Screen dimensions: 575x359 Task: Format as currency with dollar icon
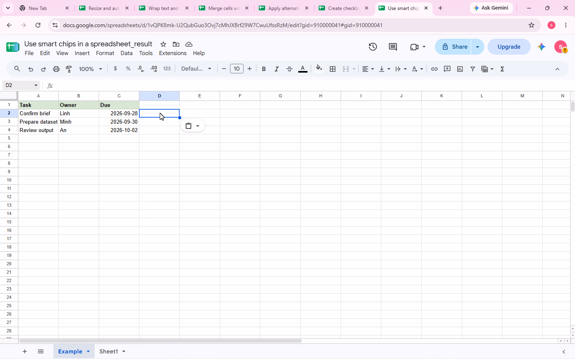click(115, 69)
